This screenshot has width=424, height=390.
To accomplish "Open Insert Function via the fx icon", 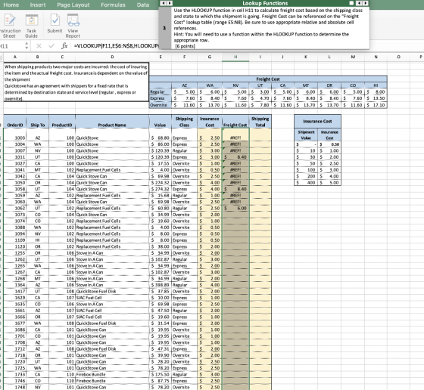I will pyautogui.click(x=64, y=46).
